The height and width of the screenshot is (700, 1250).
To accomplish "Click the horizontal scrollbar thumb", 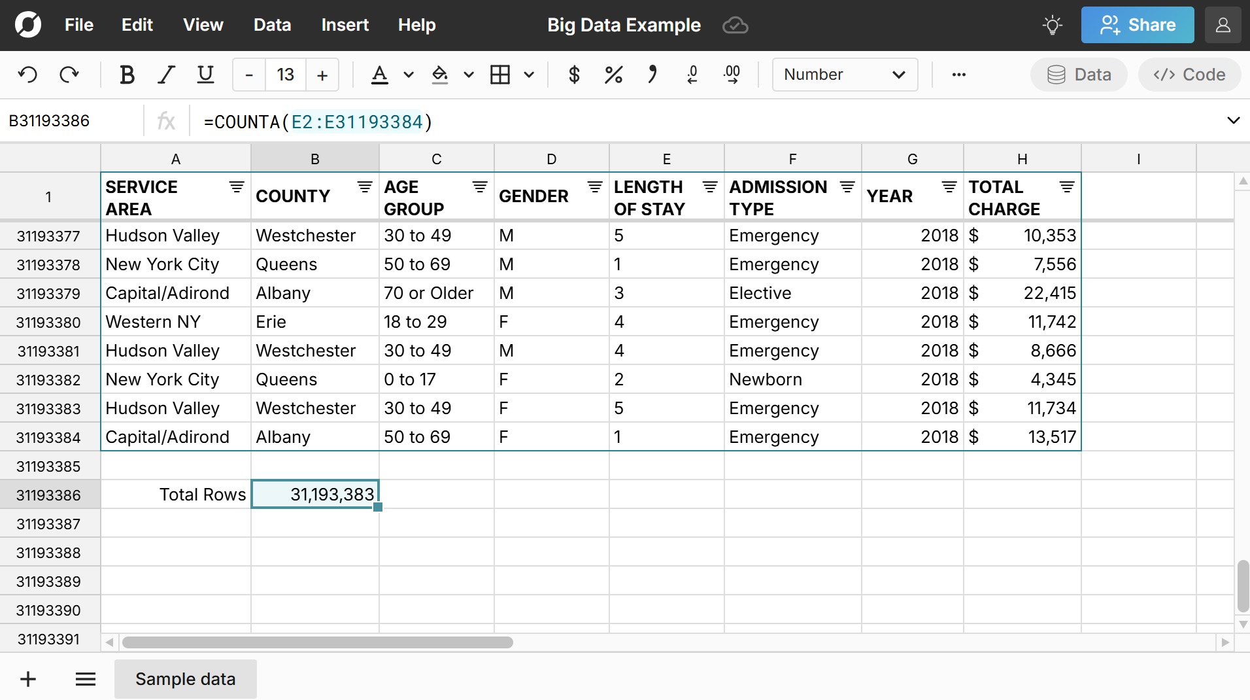I will click(x=317, y=642).
